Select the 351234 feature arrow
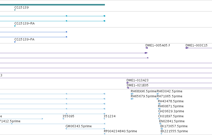Screen dimensions: 212x135 coord(104,119)
